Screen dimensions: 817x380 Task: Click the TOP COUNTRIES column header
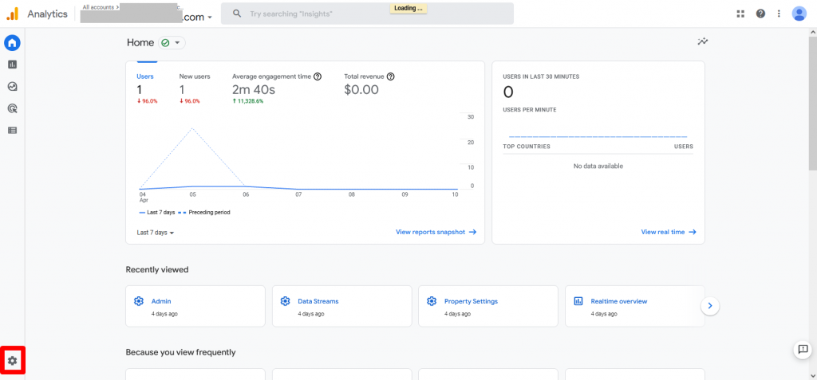pyautogui.click(x=527, y=147)
